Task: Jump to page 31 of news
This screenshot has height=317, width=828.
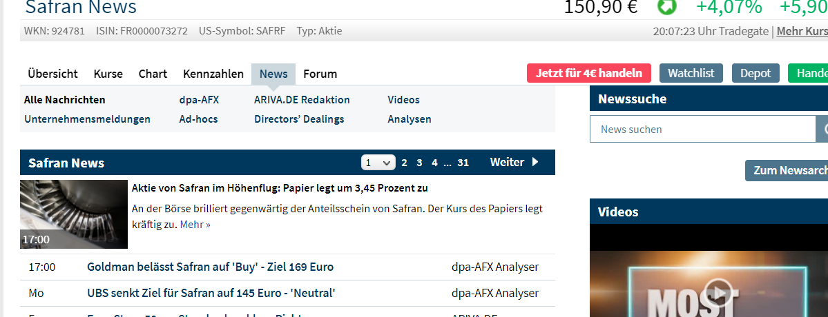Action: click(x=463, y=163)
